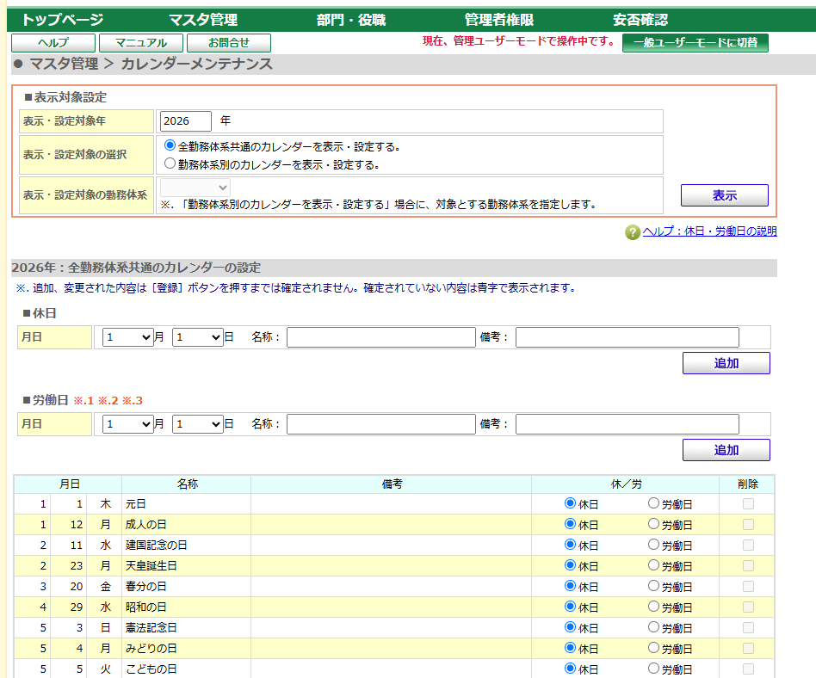This screenshot has height=678, width=816.
Task: Click the 休／労 column header
Action: (x=626, y=484)
